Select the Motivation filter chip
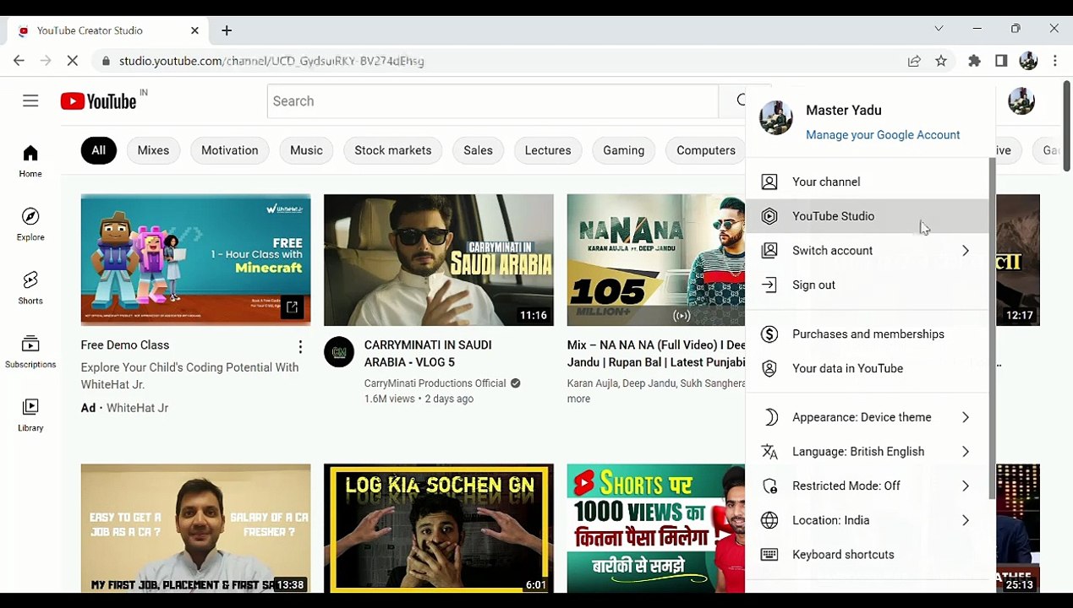This screenshot has width=1073, height=608. pos(230,150)
